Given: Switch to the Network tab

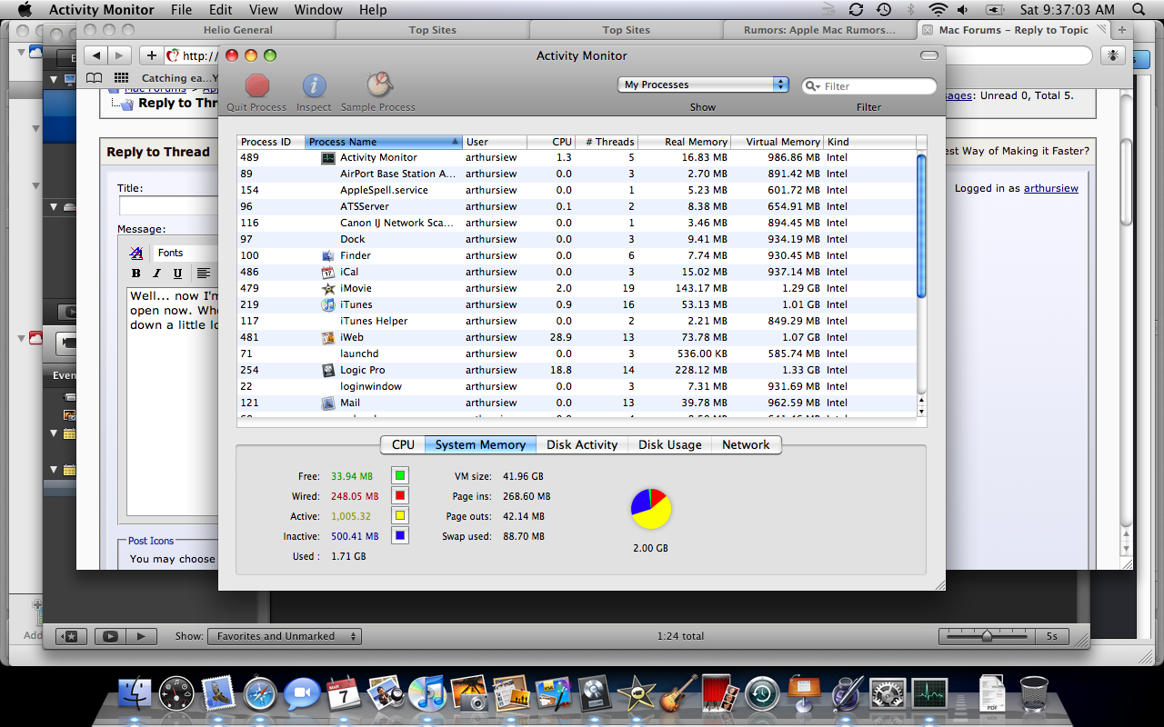Looking at the screenshot, I should (x=746, y=444).
